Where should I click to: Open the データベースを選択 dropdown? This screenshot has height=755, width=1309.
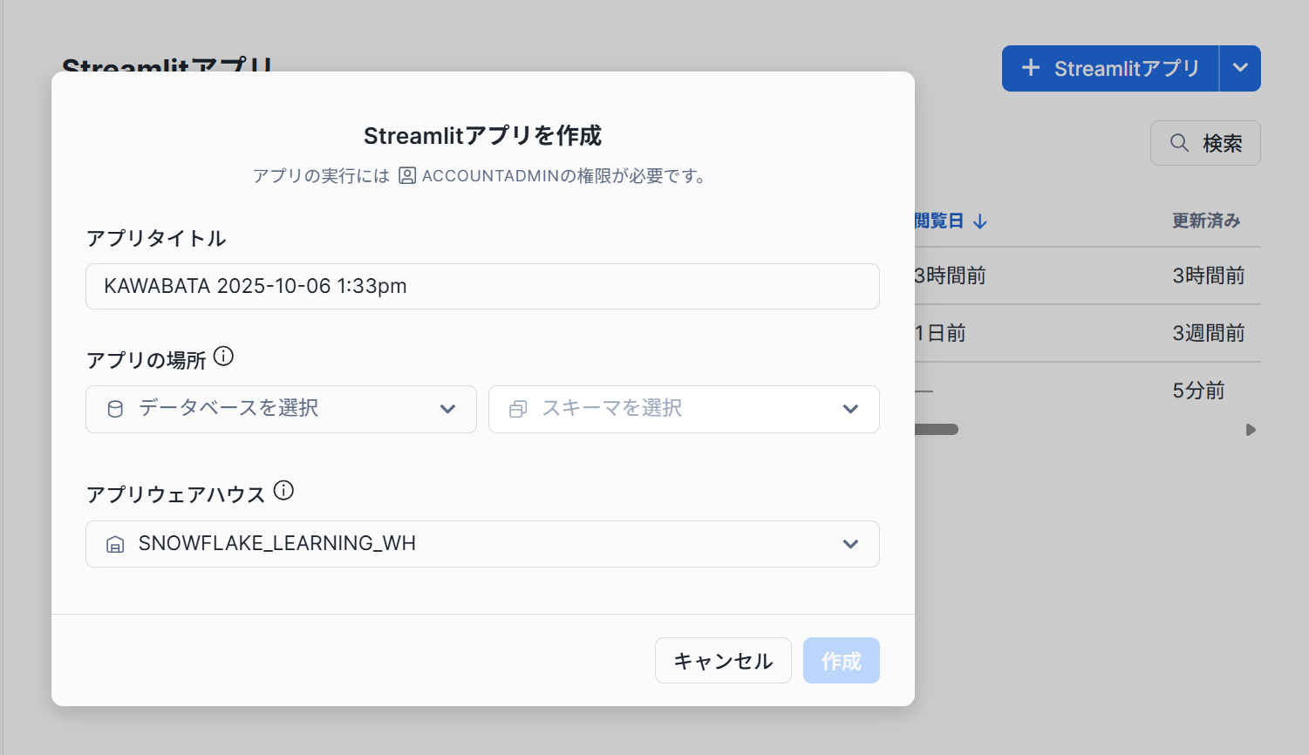281,409
